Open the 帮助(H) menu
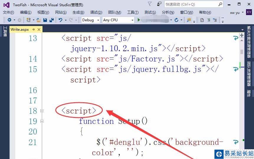This screenshot has width=254, height=159. 205,12
